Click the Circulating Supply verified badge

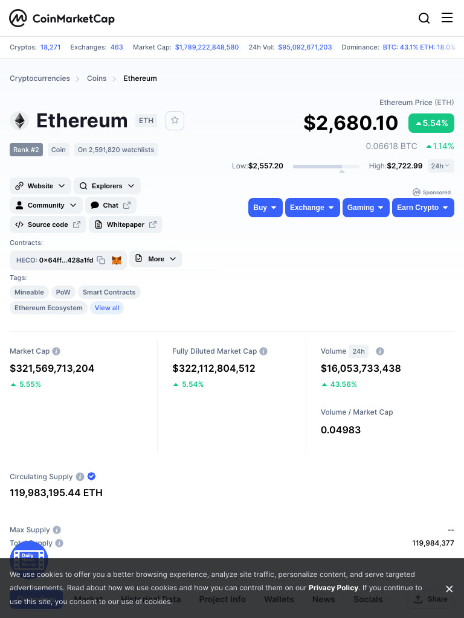(x=92, y=476)
